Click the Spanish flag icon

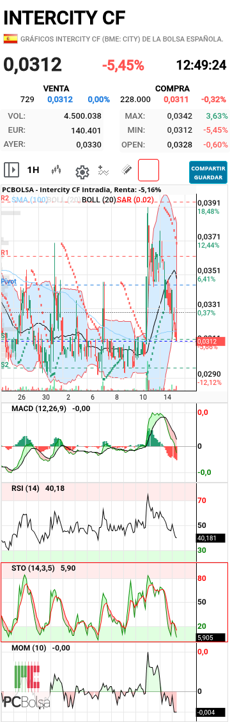click(x=11, y=39)
